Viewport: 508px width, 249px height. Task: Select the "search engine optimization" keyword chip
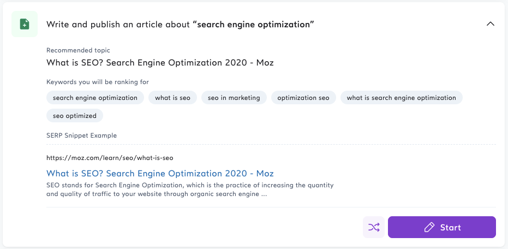pyautogui.click(x=95, y=98)
